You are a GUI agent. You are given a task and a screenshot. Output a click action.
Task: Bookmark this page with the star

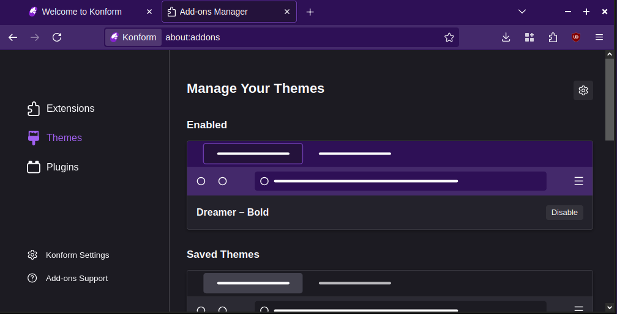(x=449, y=37)
